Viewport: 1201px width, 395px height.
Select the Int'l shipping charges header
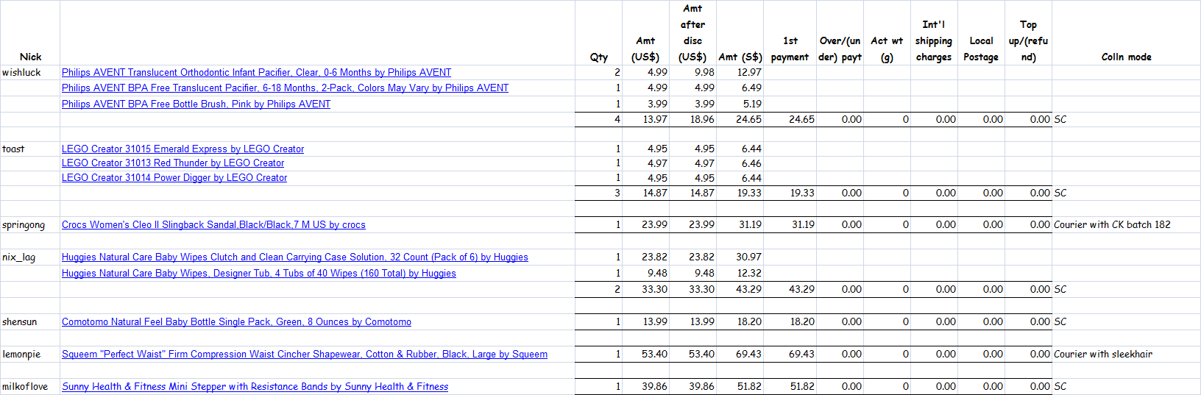pos(934,32)
